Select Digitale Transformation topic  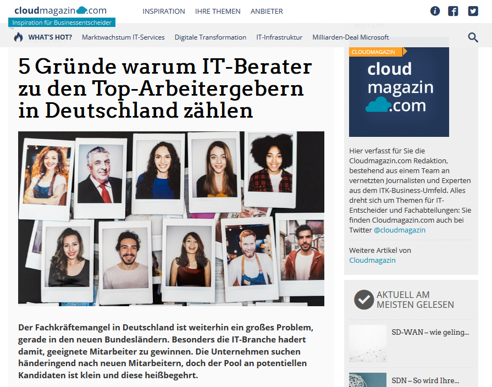point(210,37)
